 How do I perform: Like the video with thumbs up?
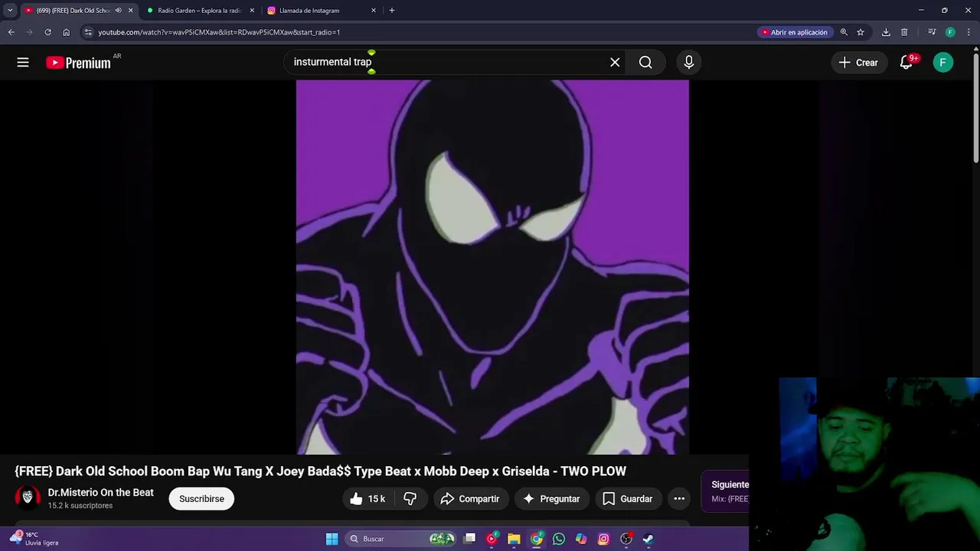click(x=367, y=499)
